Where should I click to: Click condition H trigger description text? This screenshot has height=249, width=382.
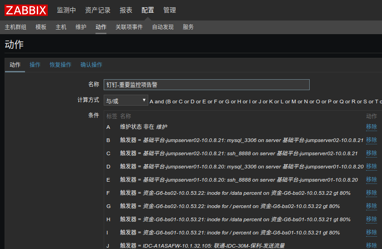(x=235, y=219)
